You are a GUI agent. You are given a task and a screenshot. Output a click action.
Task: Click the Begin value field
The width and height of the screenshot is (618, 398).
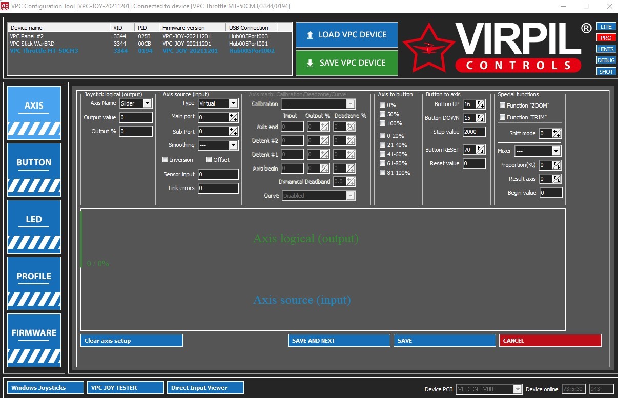[x=551, y=193]
